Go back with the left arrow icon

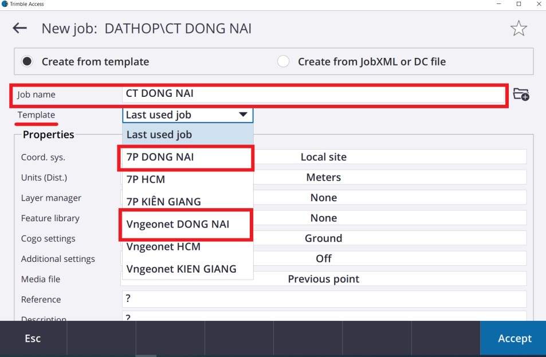point(20,28)
